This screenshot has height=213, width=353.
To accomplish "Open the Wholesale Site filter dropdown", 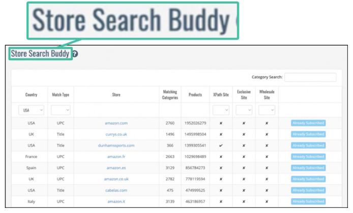I will coord(267,110).
